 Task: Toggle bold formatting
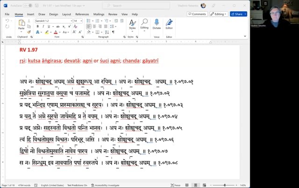coord(37,27)
